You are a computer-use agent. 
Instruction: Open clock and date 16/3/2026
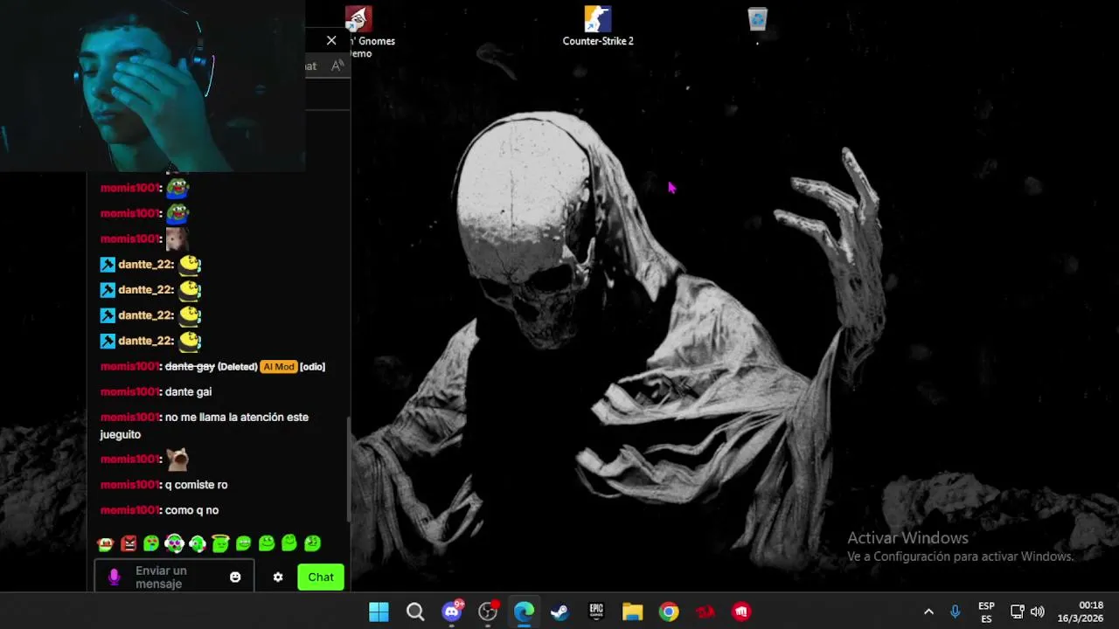click(1081, 612)
